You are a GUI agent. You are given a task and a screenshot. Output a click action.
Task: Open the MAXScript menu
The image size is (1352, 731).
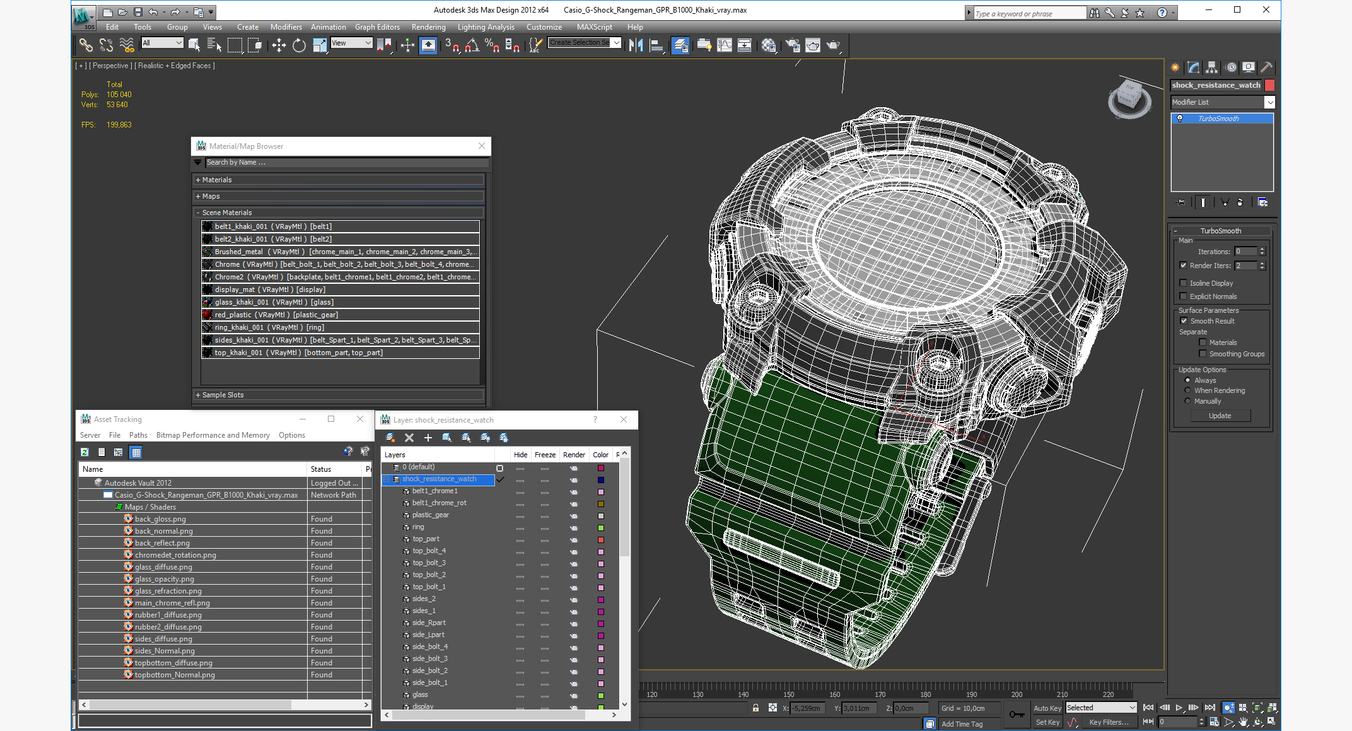coord(594,27)
